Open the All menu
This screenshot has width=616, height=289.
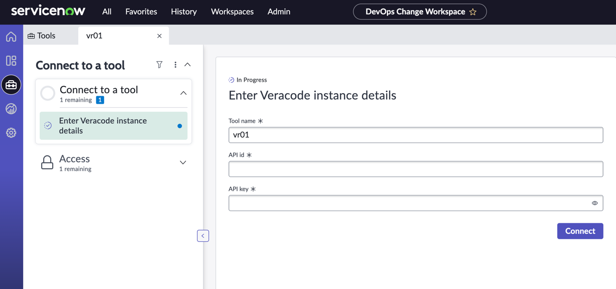coord(107,12)
